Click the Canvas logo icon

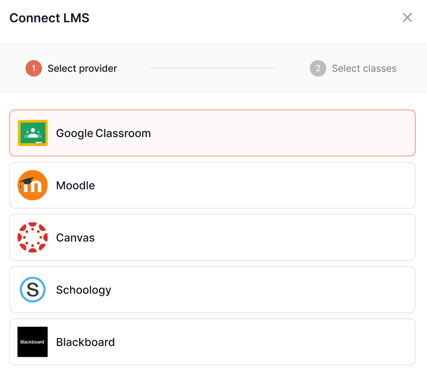point(32,237)
